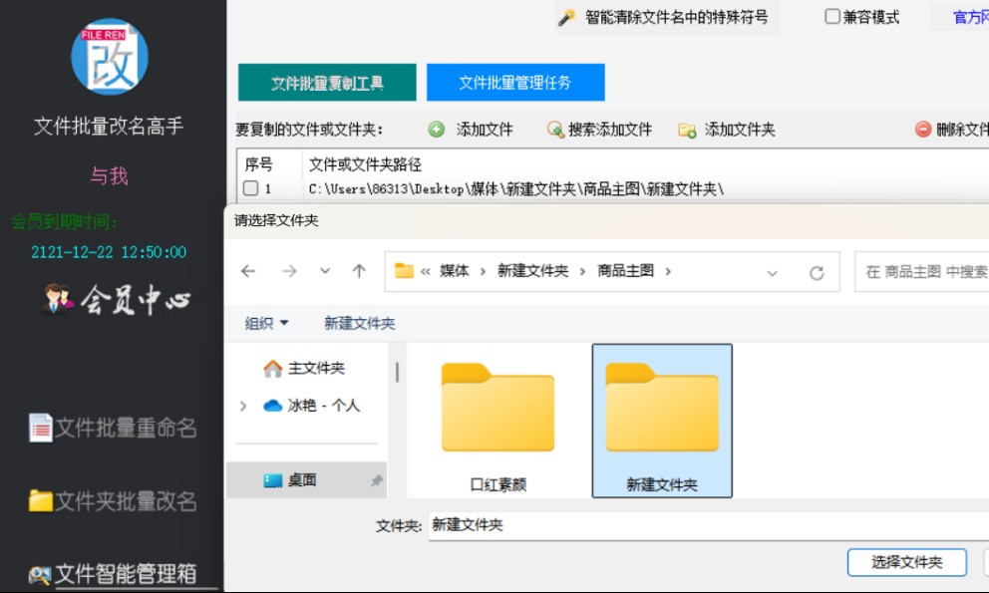Click the 选择文件夹 button
Viewport: 989px width, 593px height.
tap(906, 561)
